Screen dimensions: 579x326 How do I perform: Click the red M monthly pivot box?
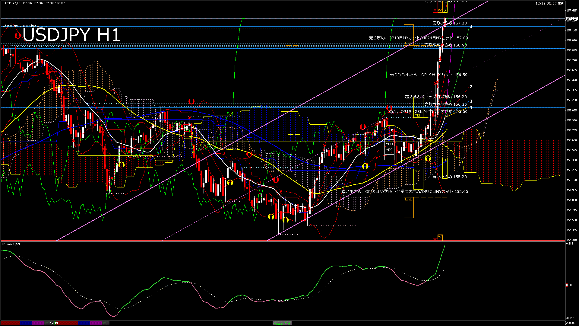click(435, 10)
